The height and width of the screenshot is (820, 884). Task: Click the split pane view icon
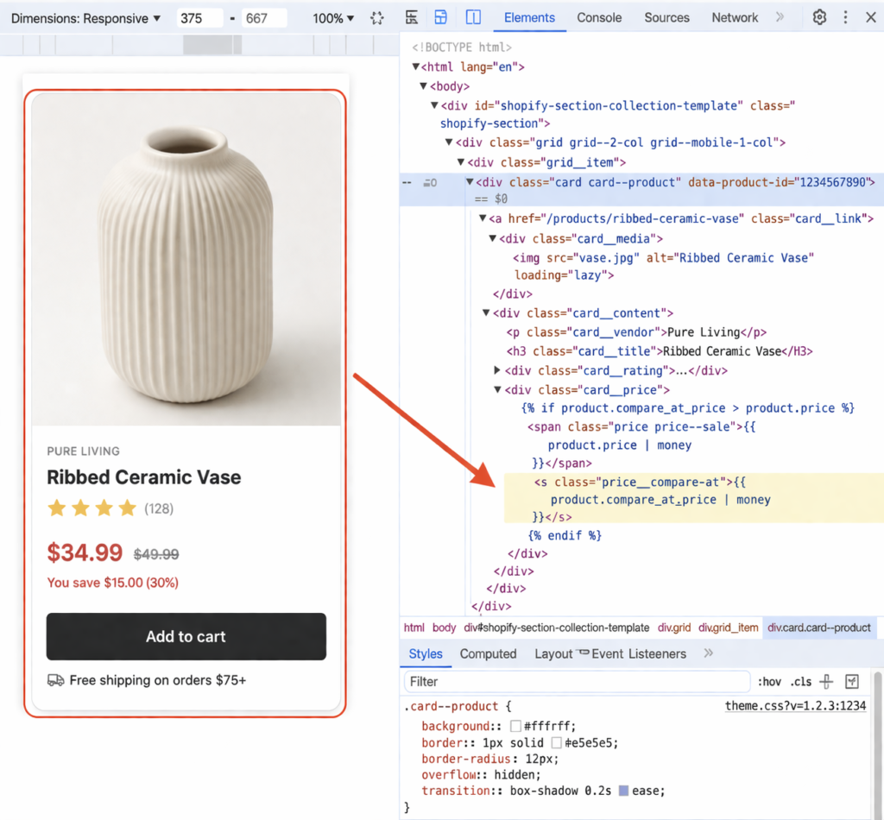pyautogui.click(x=473, y=17)
